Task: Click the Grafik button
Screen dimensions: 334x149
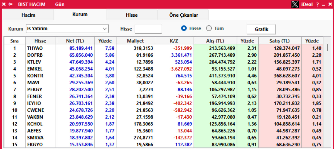Action: click(262, 29)
